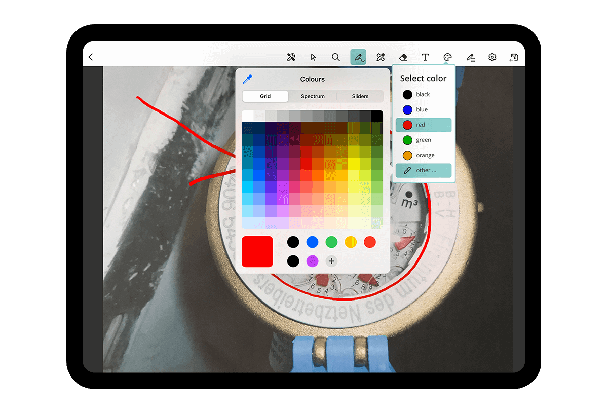Open "other ..." custom color option

coord(423,170)
